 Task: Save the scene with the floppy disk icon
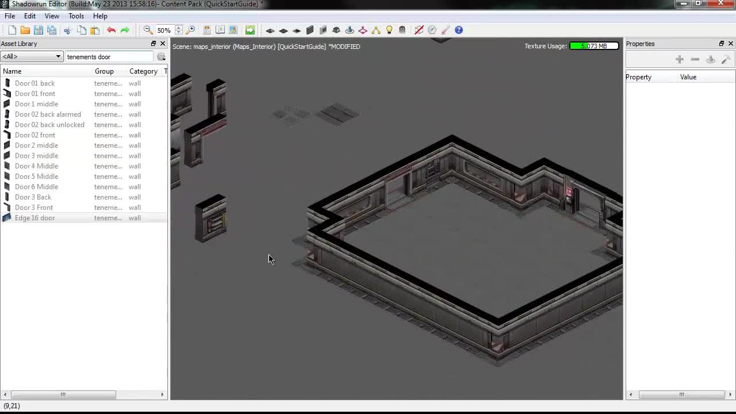(39, 30)
